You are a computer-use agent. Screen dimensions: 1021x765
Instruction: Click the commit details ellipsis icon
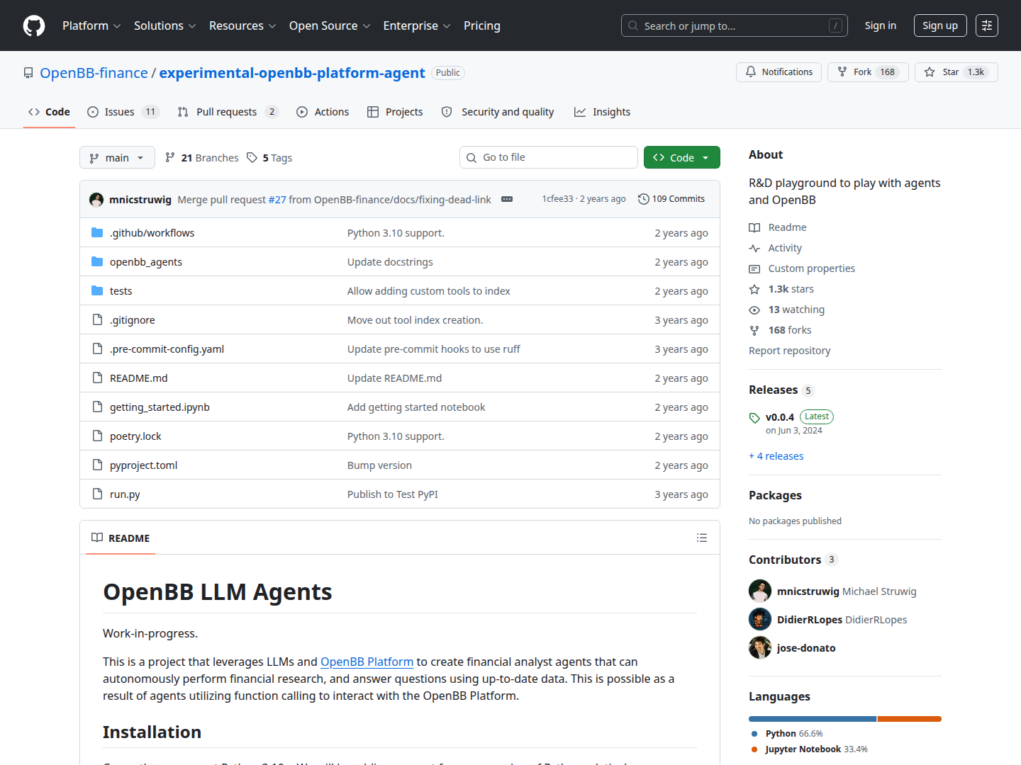click(507, 199)
